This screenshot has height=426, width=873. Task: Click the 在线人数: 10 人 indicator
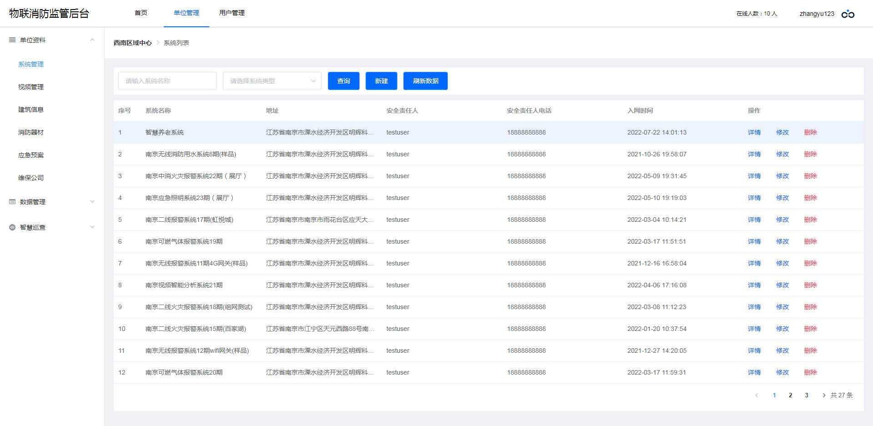tap(757, 14)
